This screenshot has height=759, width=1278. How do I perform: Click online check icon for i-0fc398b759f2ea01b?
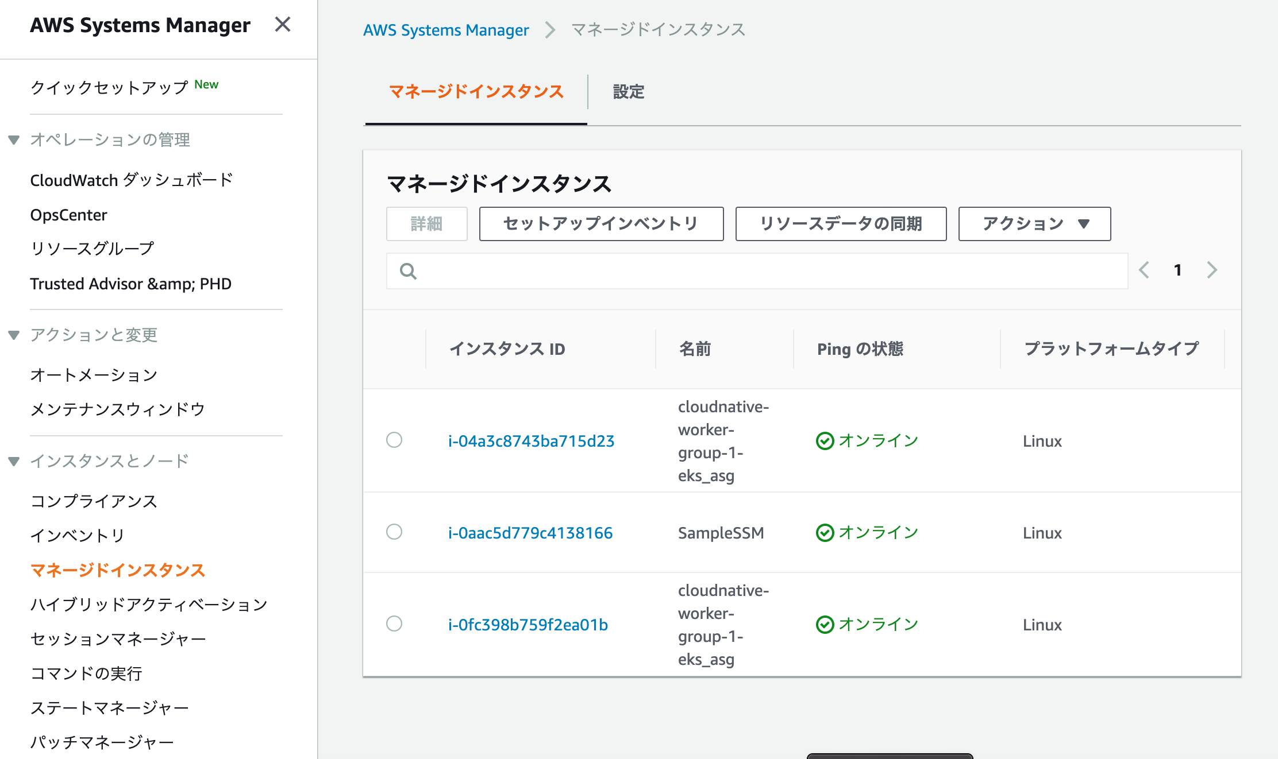coord(825,625)
